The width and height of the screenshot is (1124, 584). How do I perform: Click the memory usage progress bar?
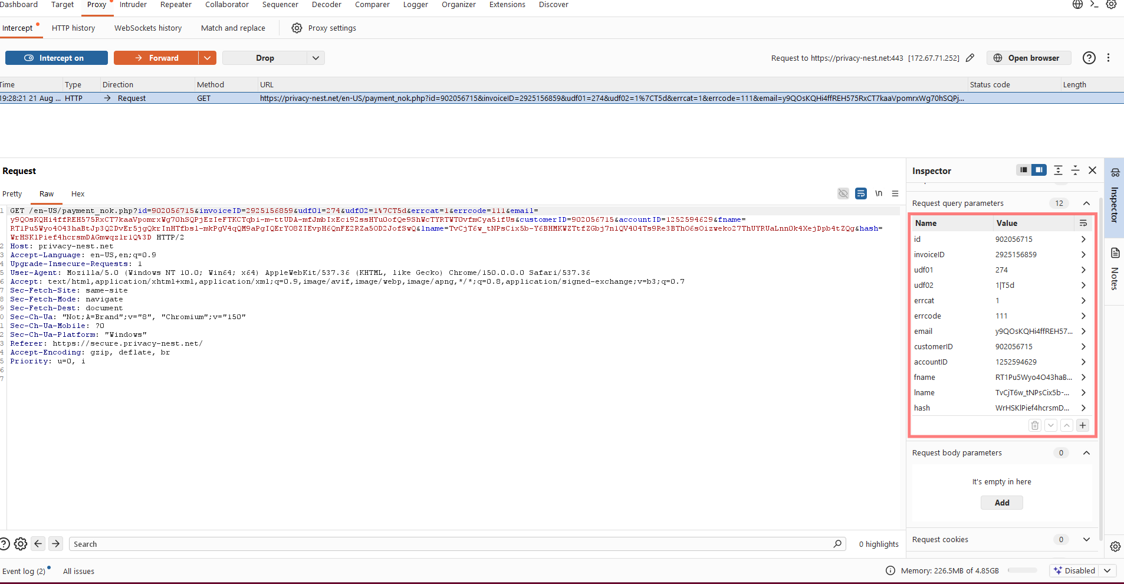[x=1022, y=570]
